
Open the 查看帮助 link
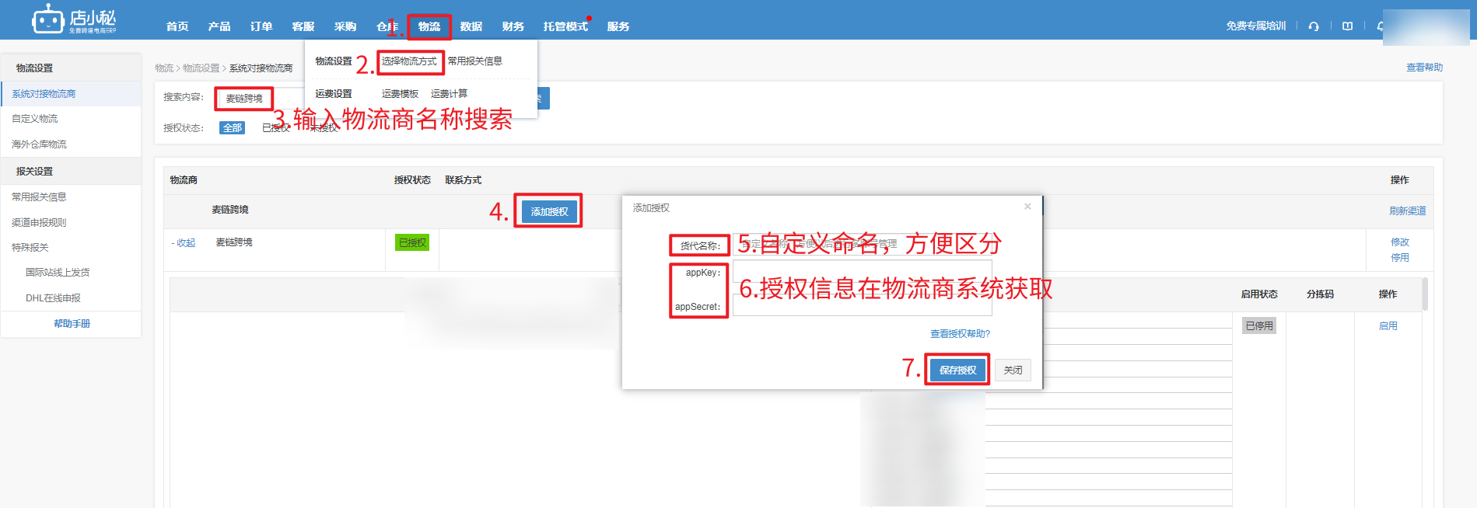click(x=1424, y=68)
